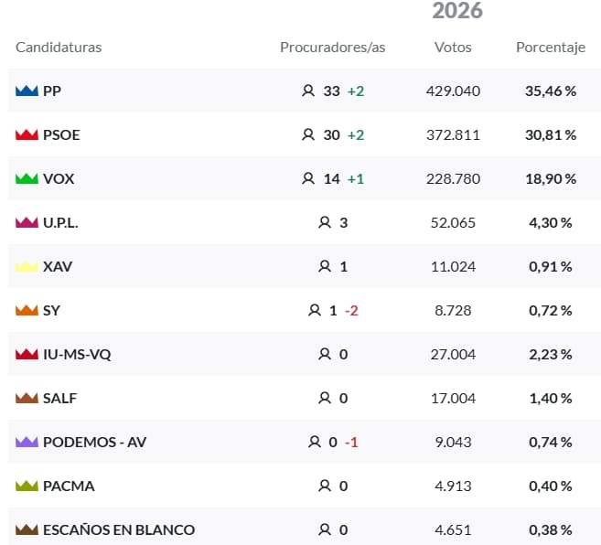Click the person icon in VOX row

pos(307,179)
